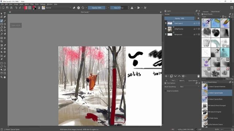Select the Line tool

(x=5, y=21)
